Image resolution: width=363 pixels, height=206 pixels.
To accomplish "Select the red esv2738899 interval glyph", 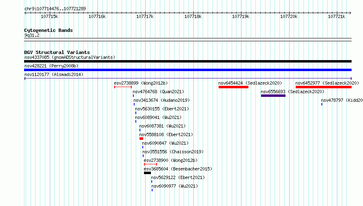I will pyautogui.click(x=123, y=87).
